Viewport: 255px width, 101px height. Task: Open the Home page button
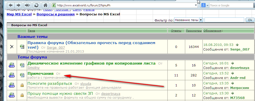(46, 5)
